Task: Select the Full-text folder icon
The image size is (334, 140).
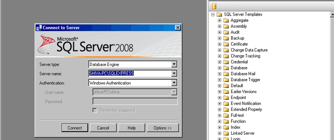Action: [x=226, y=115]
